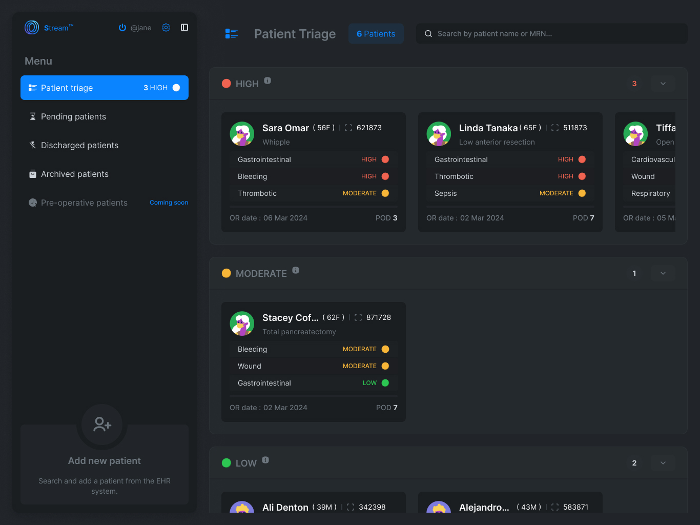Image resolution: width=700 pixels, height=525 pixels.
Task: Click HIGH section count badge 3
Action: point(634,84)
